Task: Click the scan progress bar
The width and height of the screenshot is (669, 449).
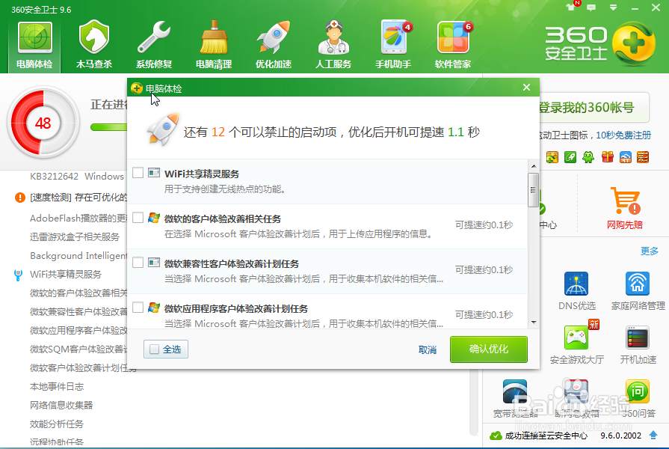Action: coord(109,127)
